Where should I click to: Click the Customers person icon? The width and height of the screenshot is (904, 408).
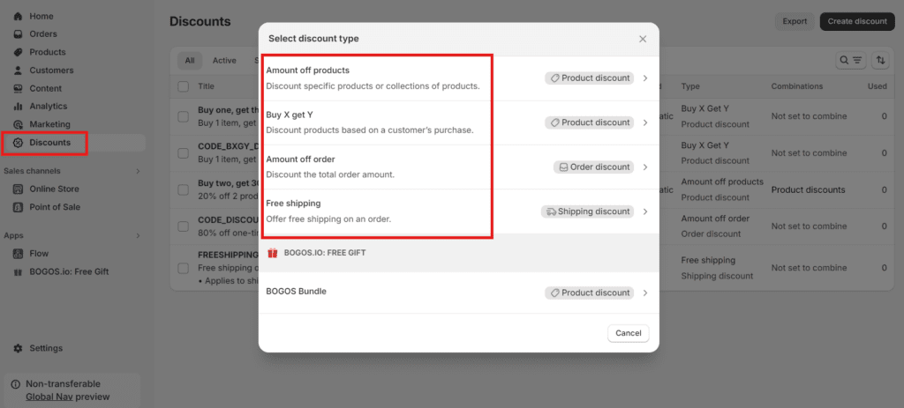click(19, 70)
